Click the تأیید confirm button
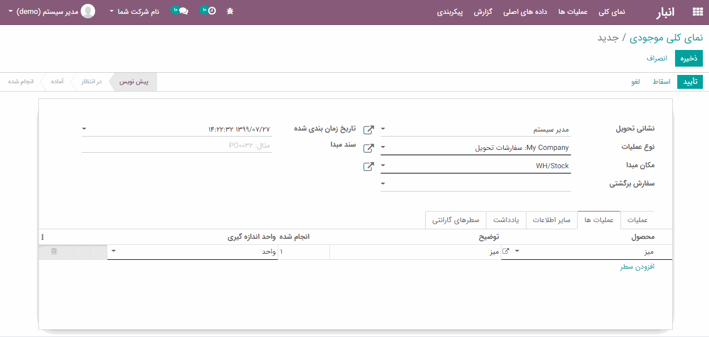This screenshot has height=337, width=709. tap(691, 82)
